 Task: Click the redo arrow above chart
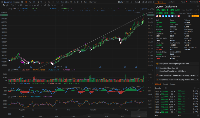pos(153,5)
